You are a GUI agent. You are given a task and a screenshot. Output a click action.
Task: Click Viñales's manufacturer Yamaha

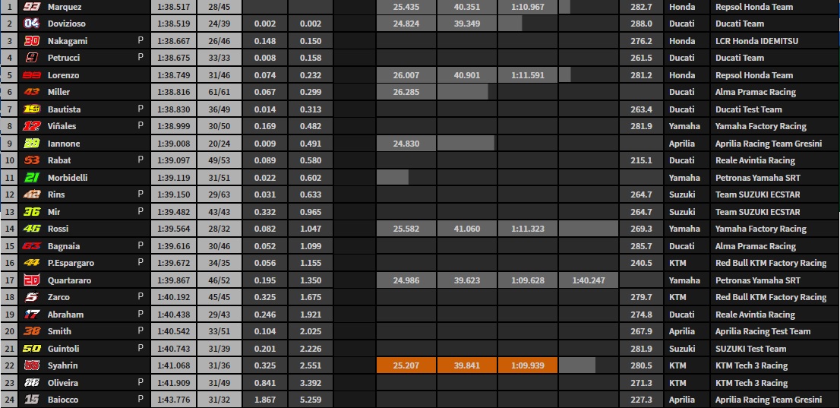pos(684,126)
